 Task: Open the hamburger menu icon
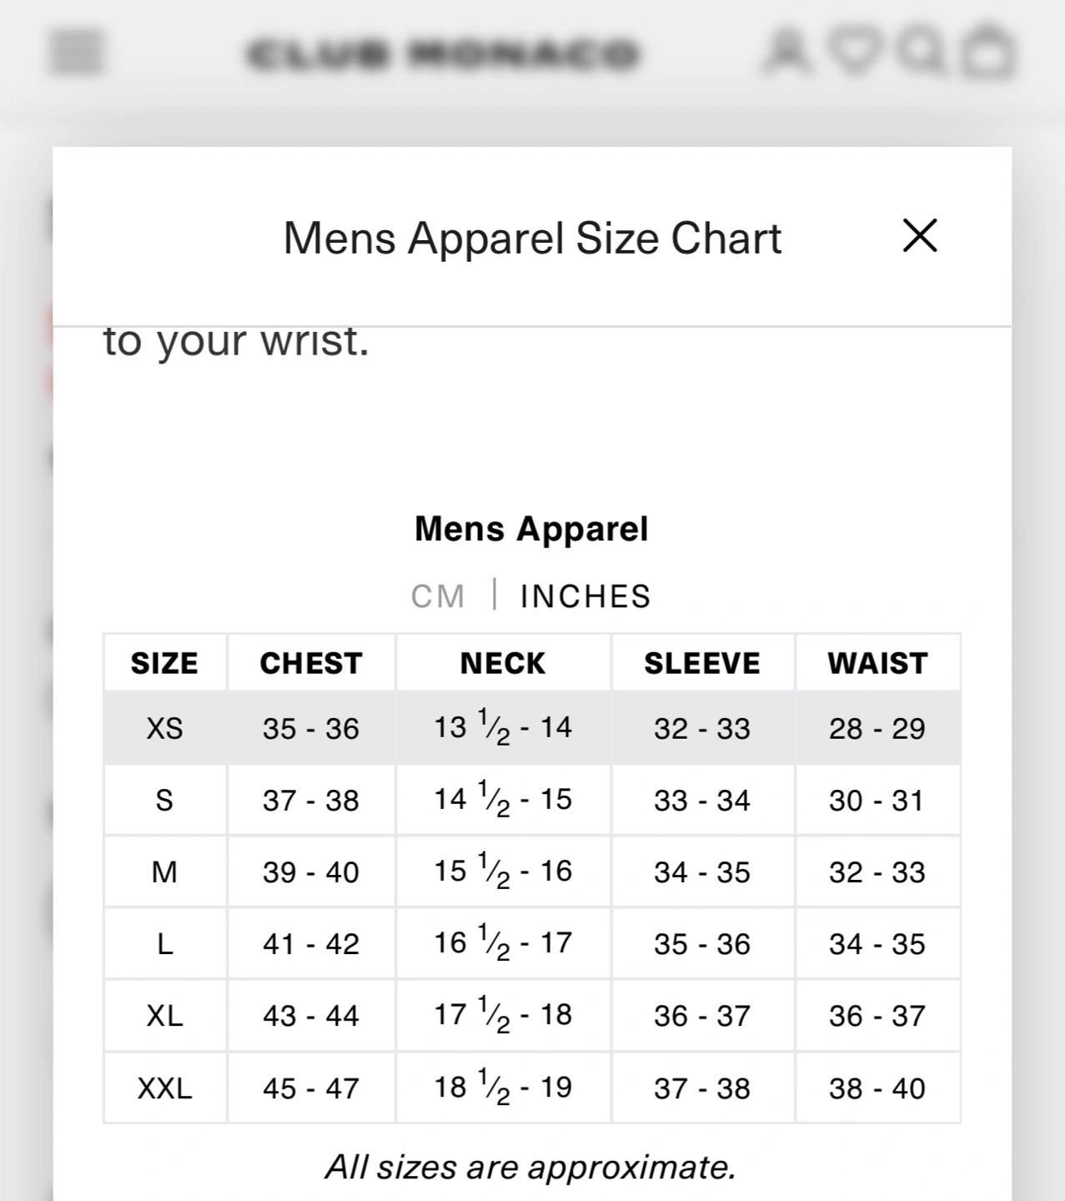point(77,53)
